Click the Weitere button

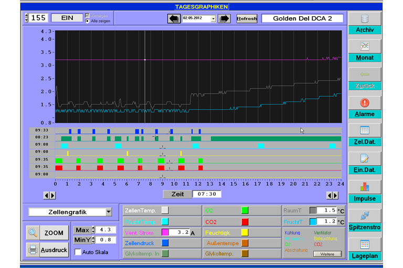click(x=327, y=254)
